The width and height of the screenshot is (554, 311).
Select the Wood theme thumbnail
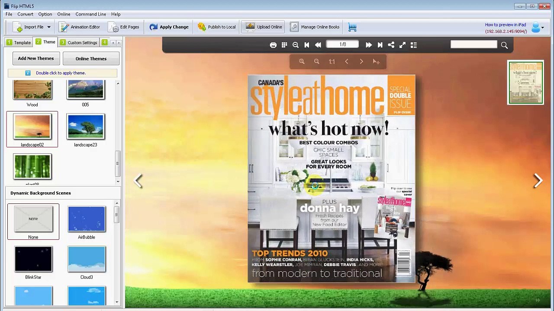(x=32, y=89)
